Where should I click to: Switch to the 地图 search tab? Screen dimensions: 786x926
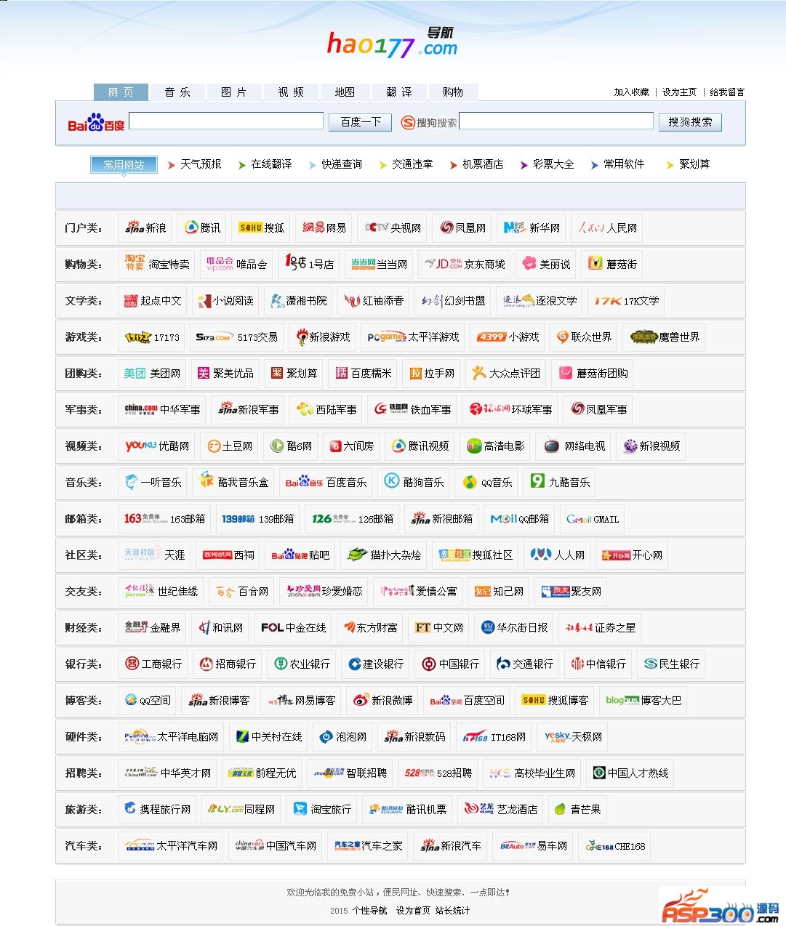tap(345, 92)
